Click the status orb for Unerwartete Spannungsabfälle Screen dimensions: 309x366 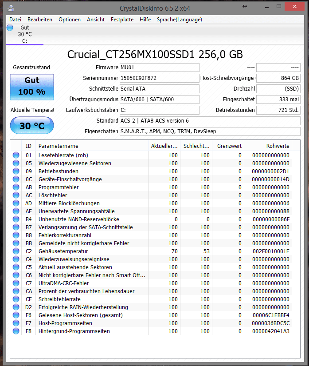point(16,211)
